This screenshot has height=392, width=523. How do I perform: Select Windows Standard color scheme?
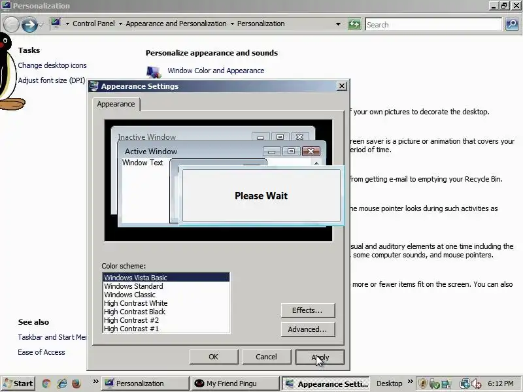(x=166, y=286)
